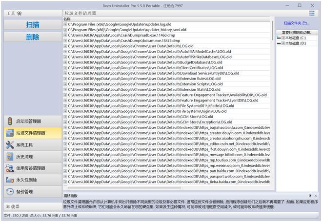The height and width of the screenshot is (222, 322).
Task: Click the 名称 column header
Action: click(x=166, y=19)
